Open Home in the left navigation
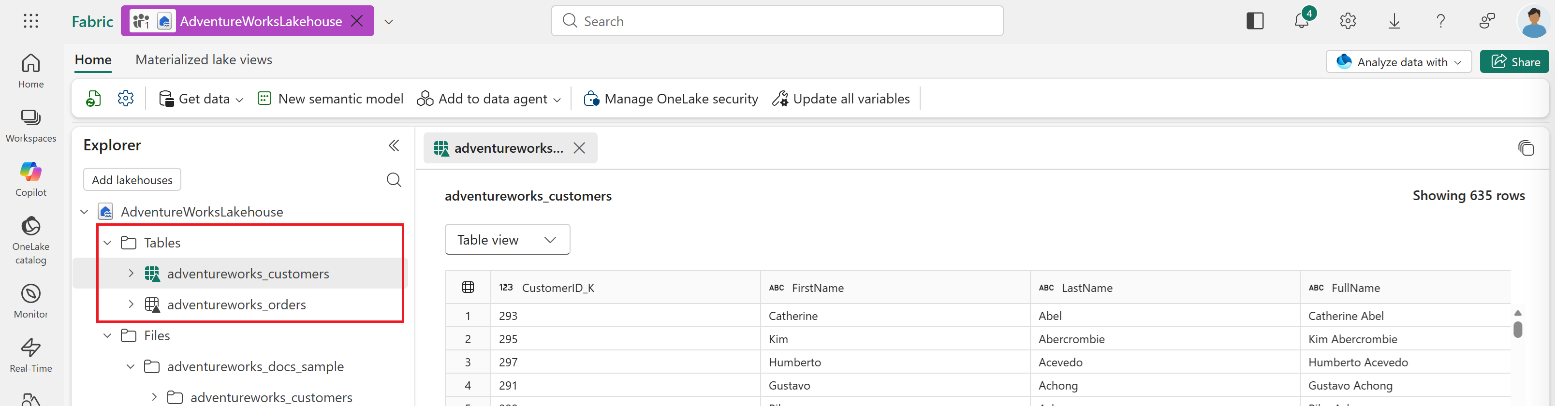Image resolution: width=1555 pixels, height=406 pixels. point(31,71)
